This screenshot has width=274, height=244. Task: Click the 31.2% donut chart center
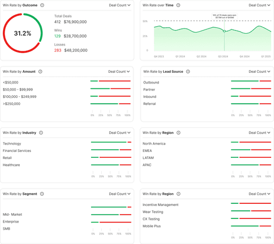[x=22, y=33]
